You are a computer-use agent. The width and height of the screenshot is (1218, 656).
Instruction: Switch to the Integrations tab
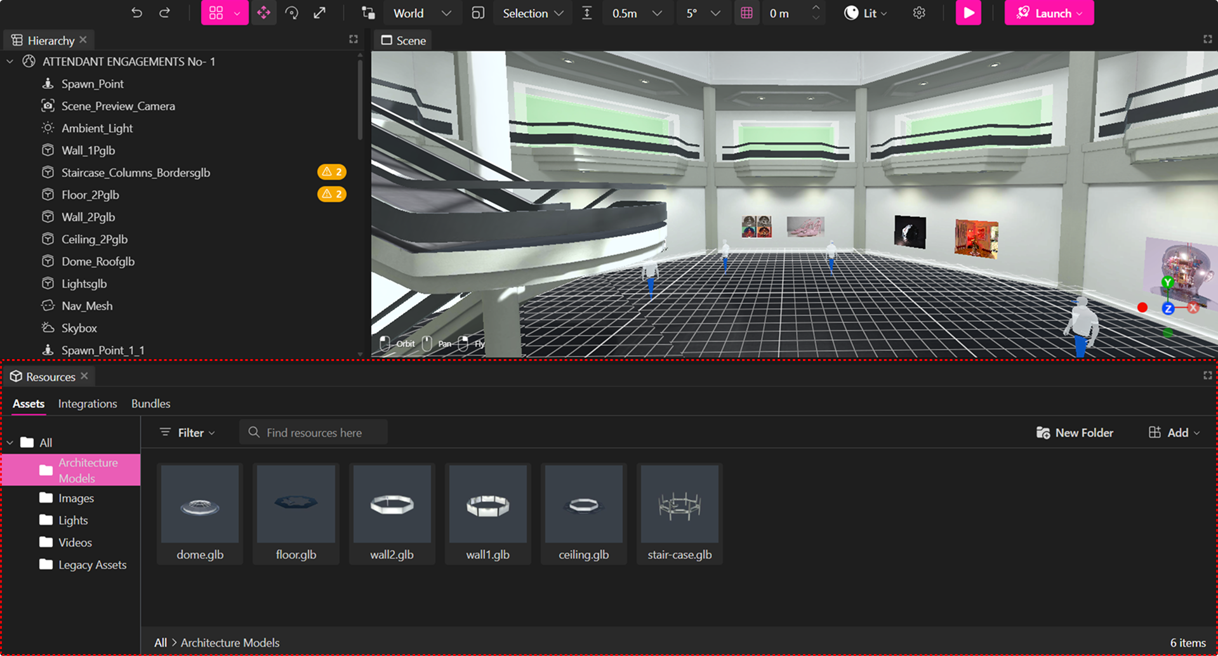[x=88, y=403]
